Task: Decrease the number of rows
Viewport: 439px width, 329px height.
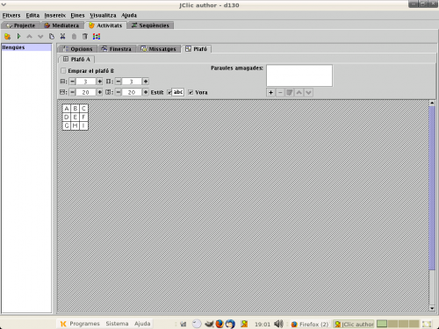Action: coord(73,82)
